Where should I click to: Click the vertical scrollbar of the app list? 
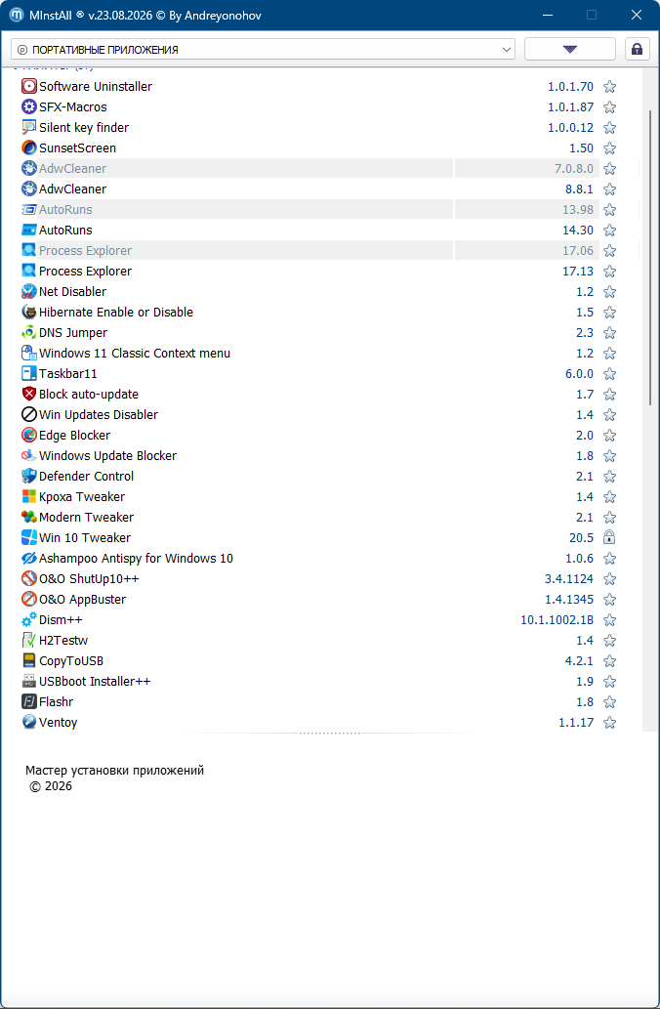651,258
